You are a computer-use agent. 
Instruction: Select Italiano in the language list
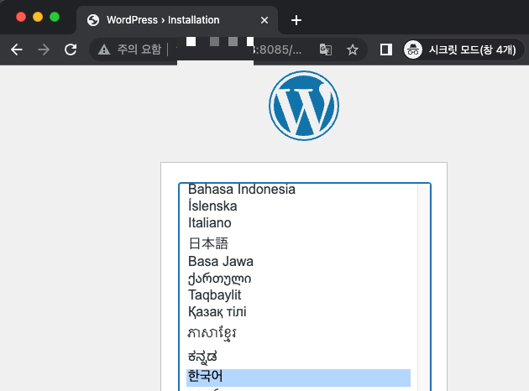tap(299, 223)
